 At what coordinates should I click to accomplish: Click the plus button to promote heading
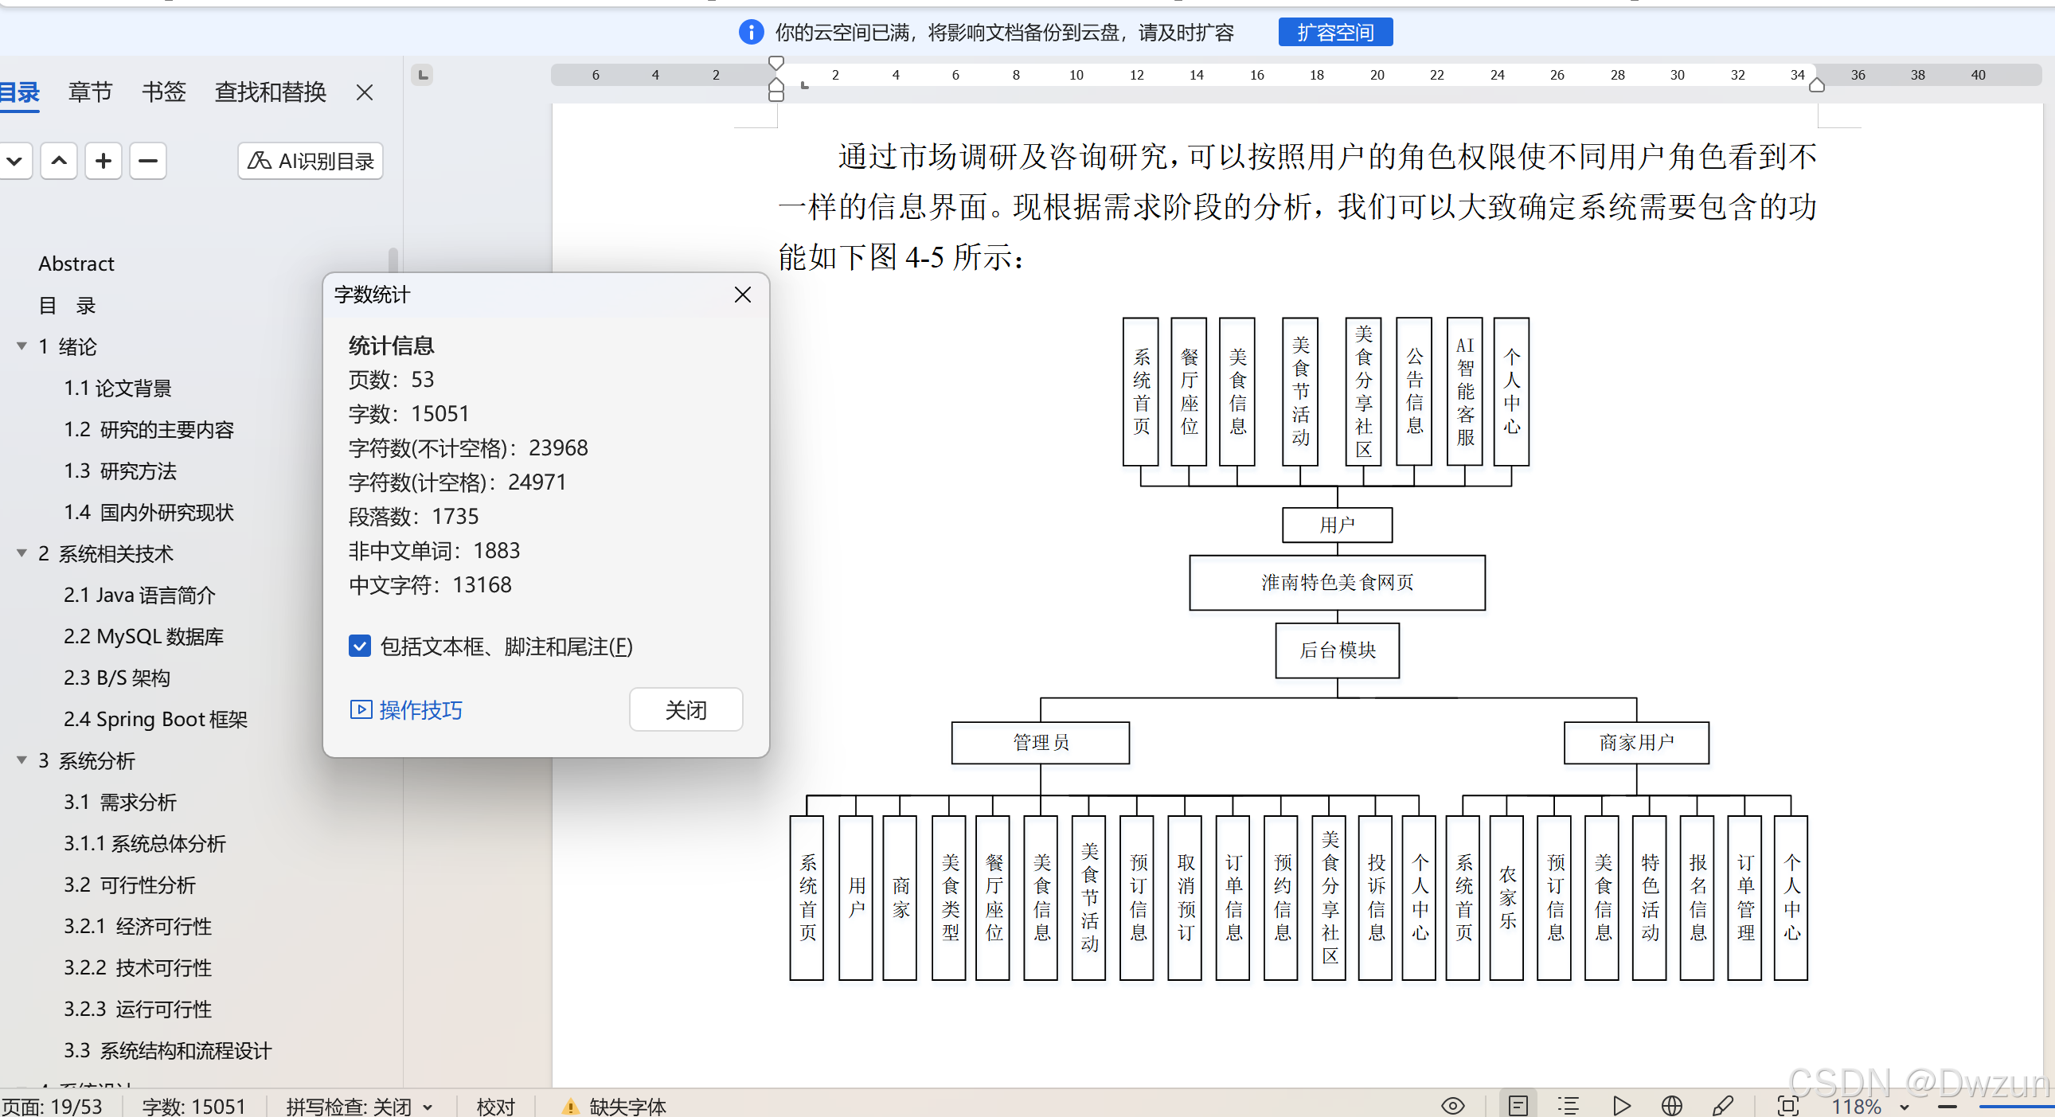pyautogui.click(x=103, y=160)
